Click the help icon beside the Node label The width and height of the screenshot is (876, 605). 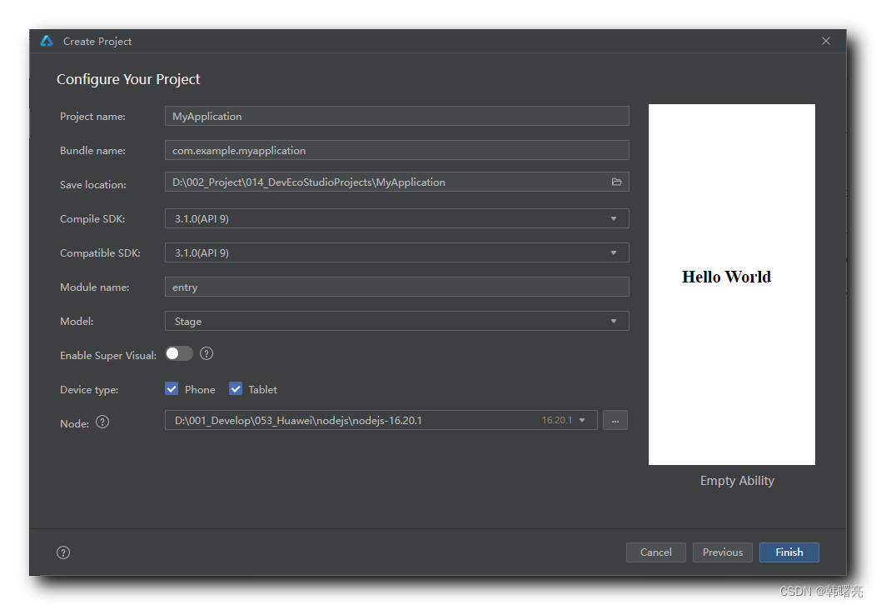102,422
